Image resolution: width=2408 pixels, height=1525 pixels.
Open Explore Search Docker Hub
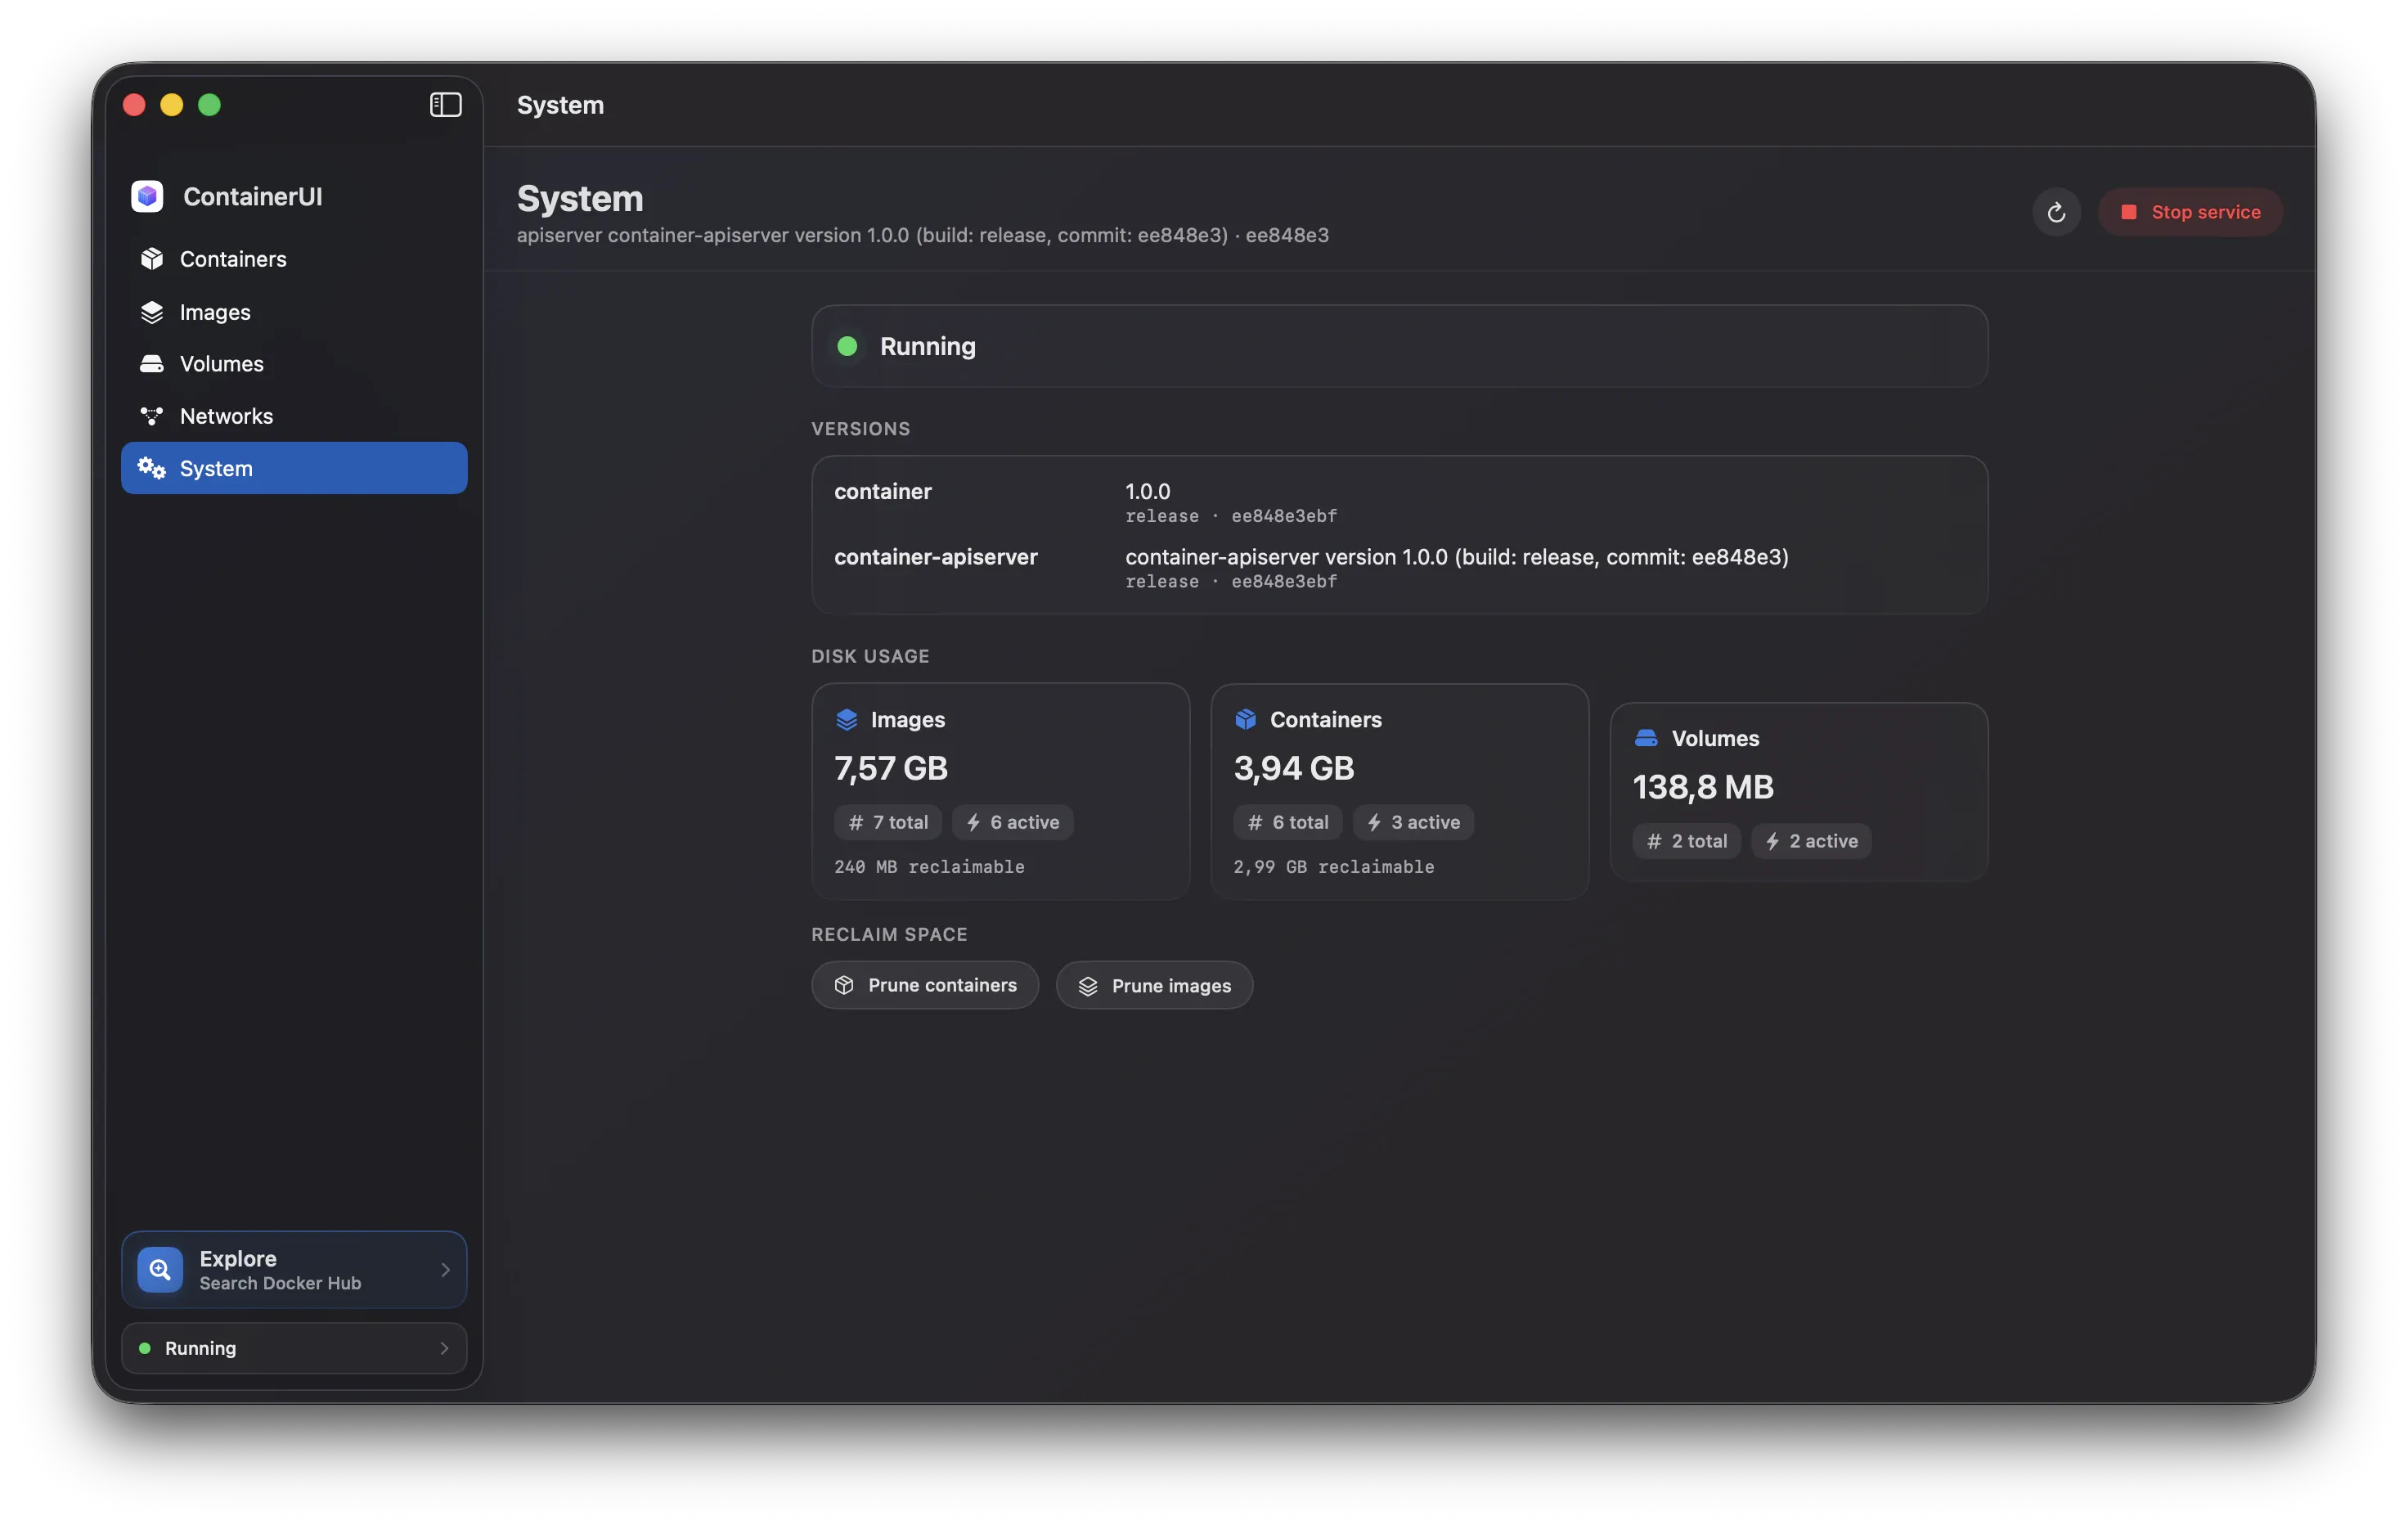click(x=294, y=1270)
